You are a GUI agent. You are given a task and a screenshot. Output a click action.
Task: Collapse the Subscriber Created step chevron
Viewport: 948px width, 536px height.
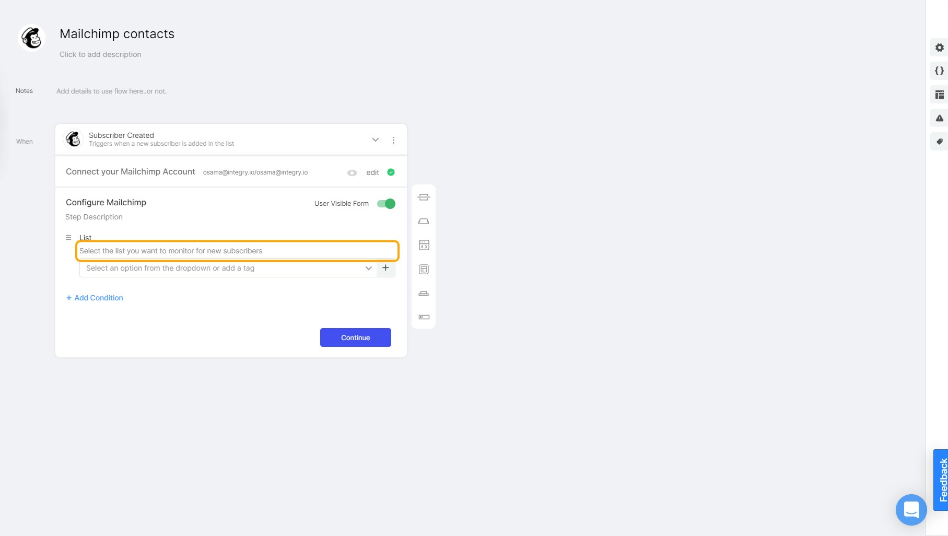click(375, 139)
